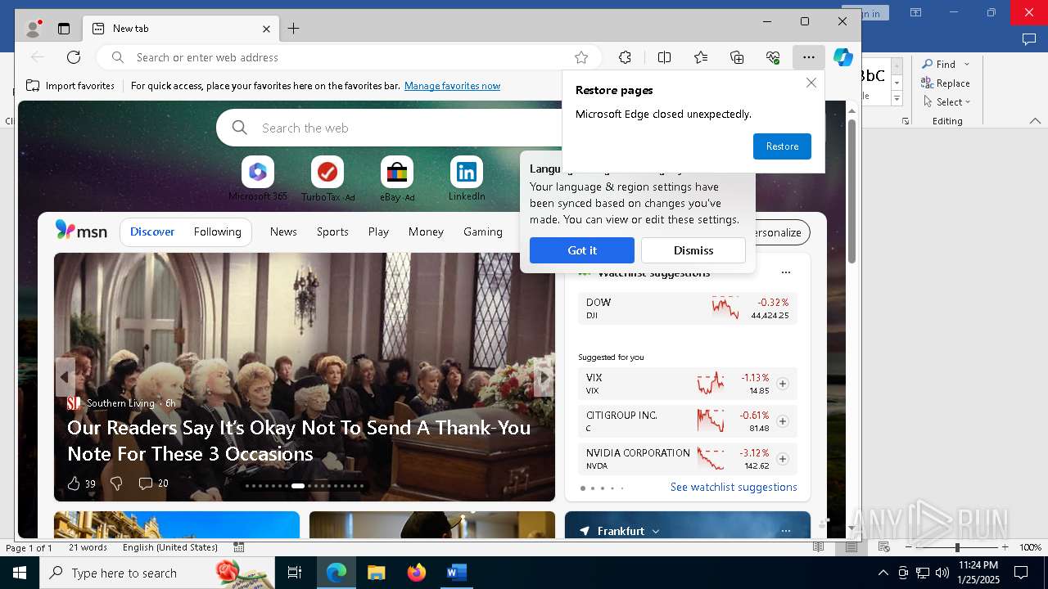The width and height of the screenshot is (1048, 589).
Task: Open TurboTax quick link tile
Action: (x=327, y=178)
